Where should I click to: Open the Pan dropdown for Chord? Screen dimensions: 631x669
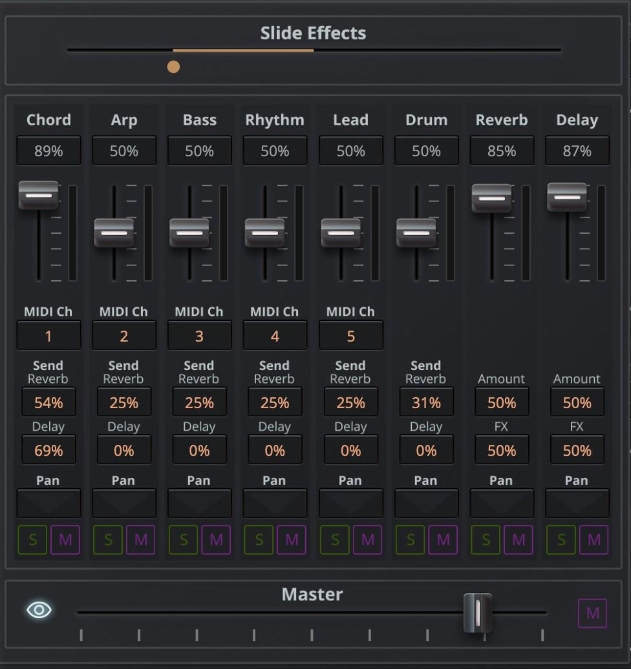click(x=48, y=504)
